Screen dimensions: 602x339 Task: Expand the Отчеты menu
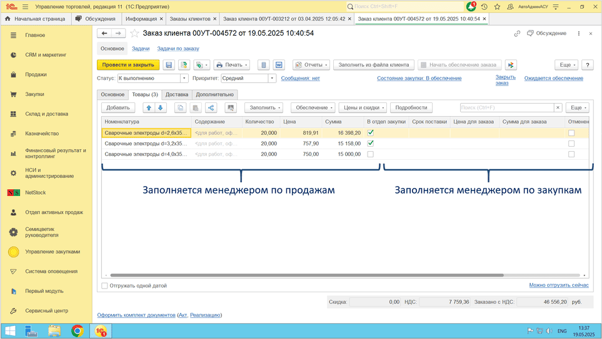[x=311, y=65]
